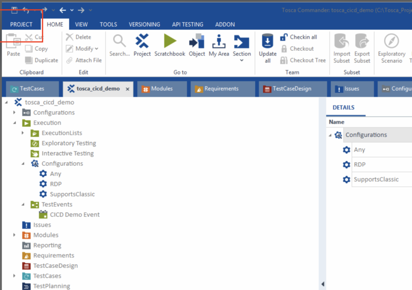Expand the Modules folder in tree

pyautogui.click(x=14, y=235)
